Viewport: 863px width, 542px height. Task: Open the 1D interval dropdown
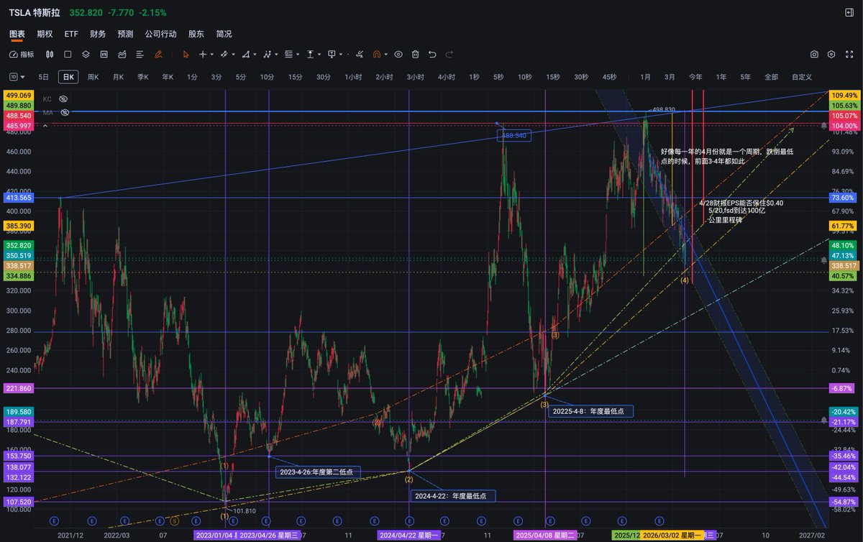tap(17, 77)
